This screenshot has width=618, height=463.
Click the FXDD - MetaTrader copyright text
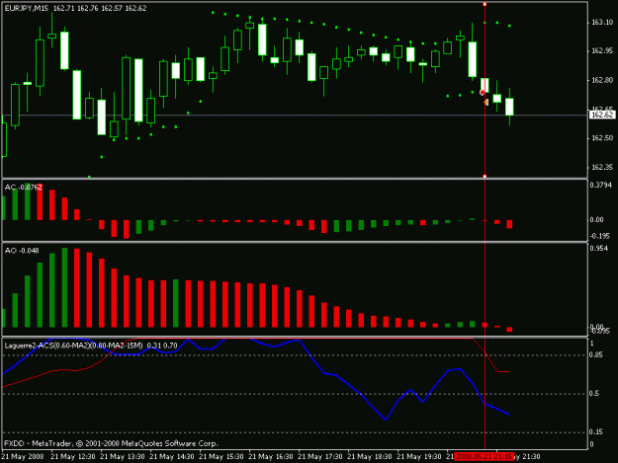click(x=111, y=443)
